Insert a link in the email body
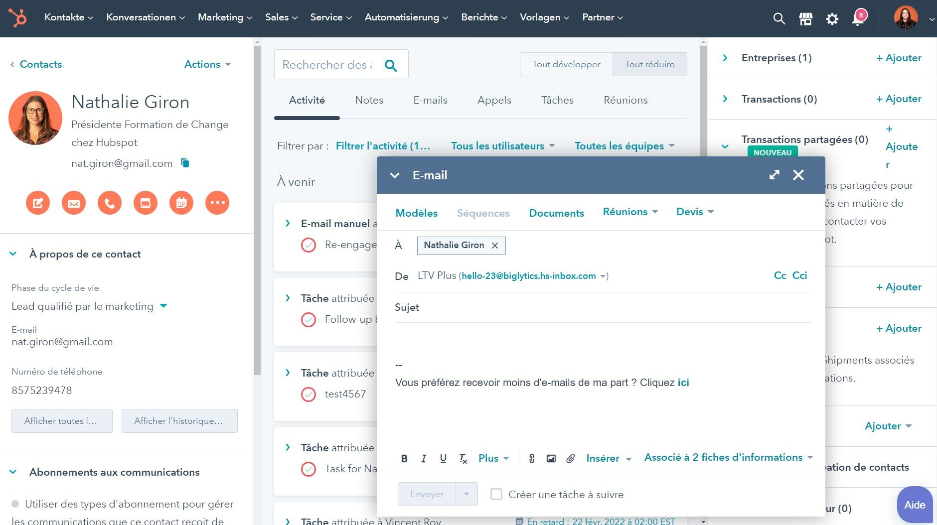The width and height of the screenshot is (937, 525). pos(531,458)
